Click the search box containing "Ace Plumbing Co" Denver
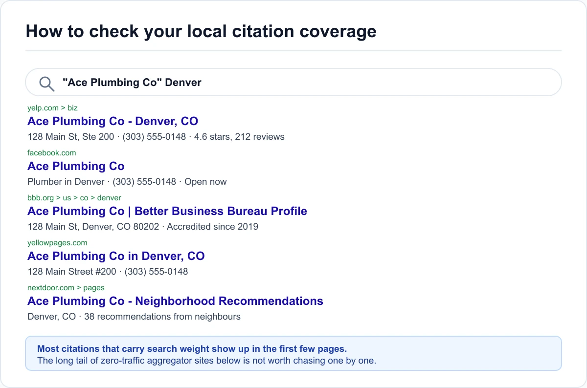Screen dimensions: 587x388 coord(293,82)
